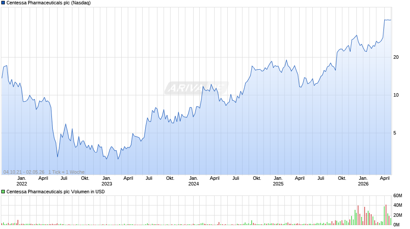This screenshot has height=229, width=410.
Task: Click the blue legend square for Centessa Pharmaceuticals
Action: coord(3,3)
